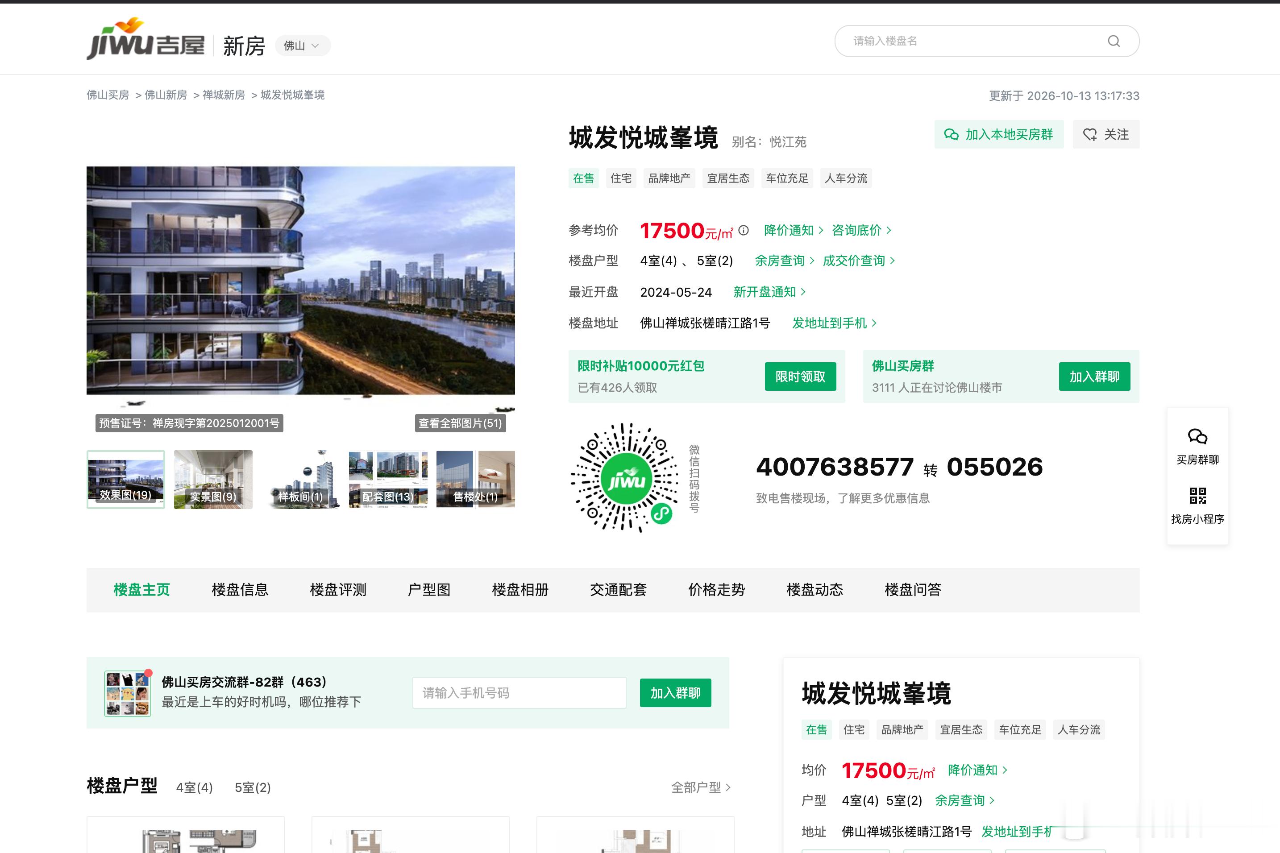
Task: Focus the 请输入楼盘名 search field
Action: [986, 41]
